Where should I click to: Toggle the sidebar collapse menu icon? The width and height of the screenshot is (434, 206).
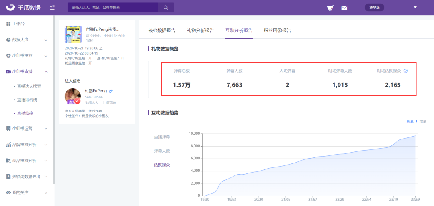52,8
